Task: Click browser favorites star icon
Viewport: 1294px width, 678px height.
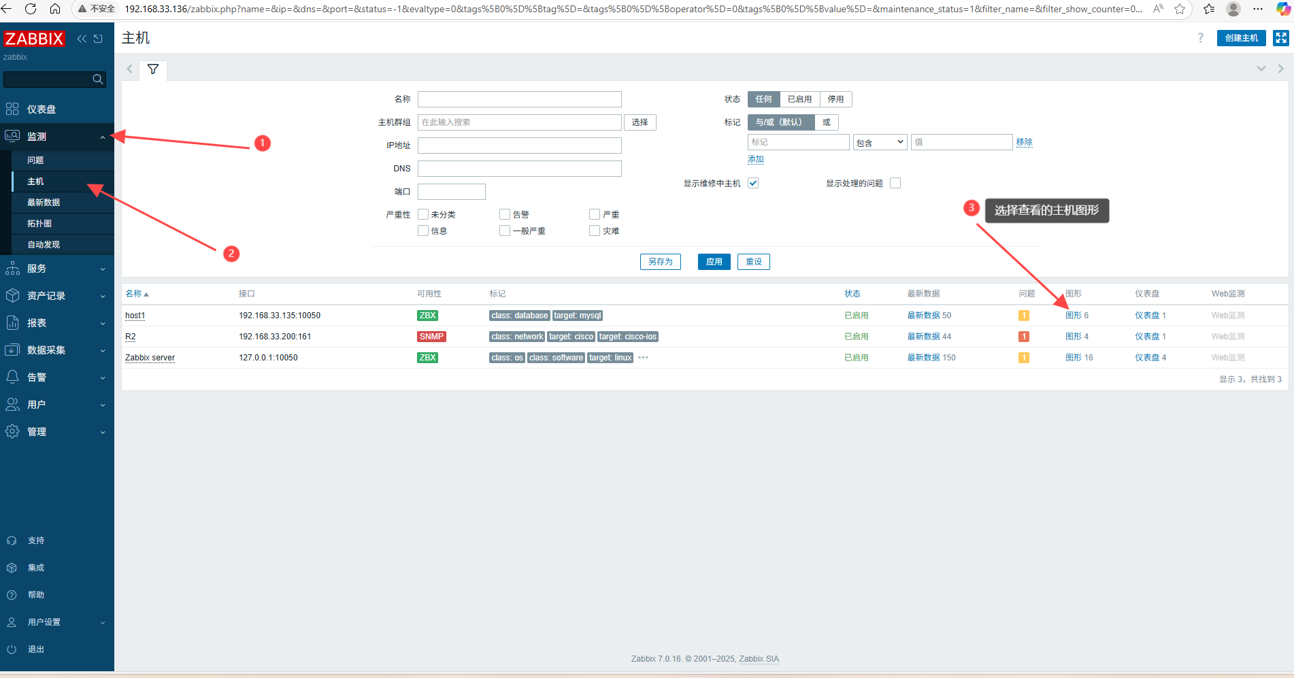Action: tap(1180, 9)
